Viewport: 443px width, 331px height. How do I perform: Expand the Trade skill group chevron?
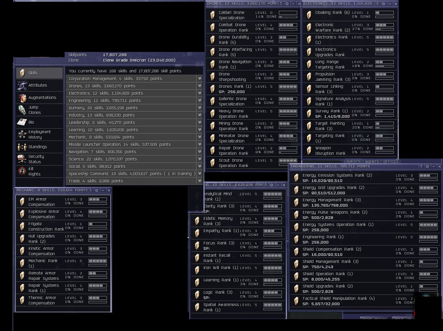coord(200,181)
